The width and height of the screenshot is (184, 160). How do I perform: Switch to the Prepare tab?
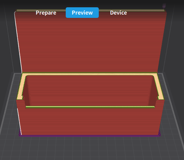[46, 13]
